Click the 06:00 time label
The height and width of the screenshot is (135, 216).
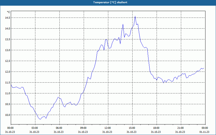(59, 128)
